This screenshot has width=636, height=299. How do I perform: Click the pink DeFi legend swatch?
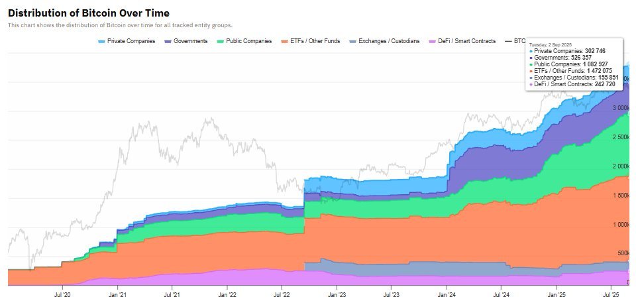coord(433,41)
